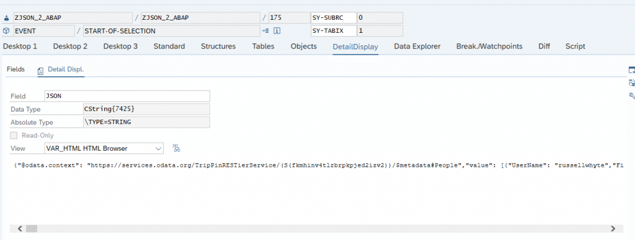Open the Structures tab
635x240 pixels.
218,46
